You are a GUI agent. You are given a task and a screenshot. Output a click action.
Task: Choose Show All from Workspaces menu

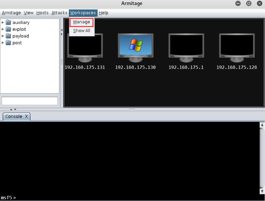click(x=82, y=31)
